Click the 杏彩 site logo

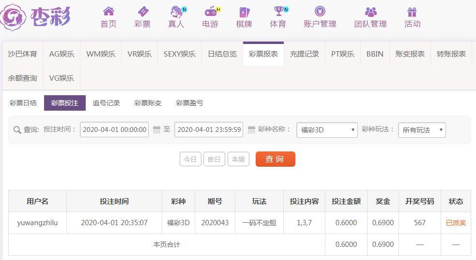(x=35, y=17)
